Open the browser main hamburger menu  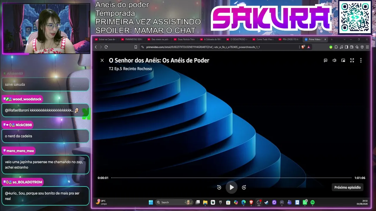click(x=367, y=47)
